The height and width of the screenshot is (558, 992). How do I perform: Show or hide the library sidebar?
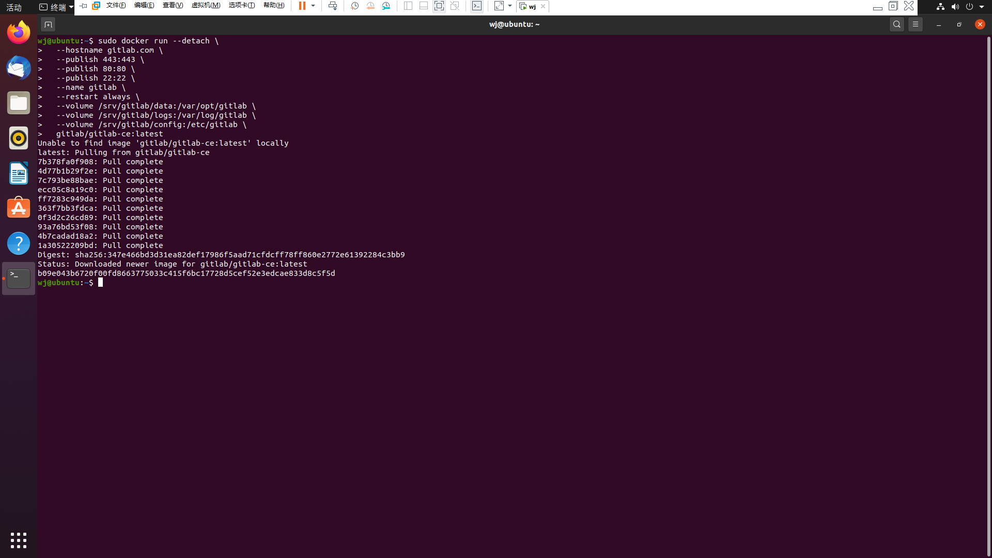(408, 6)
